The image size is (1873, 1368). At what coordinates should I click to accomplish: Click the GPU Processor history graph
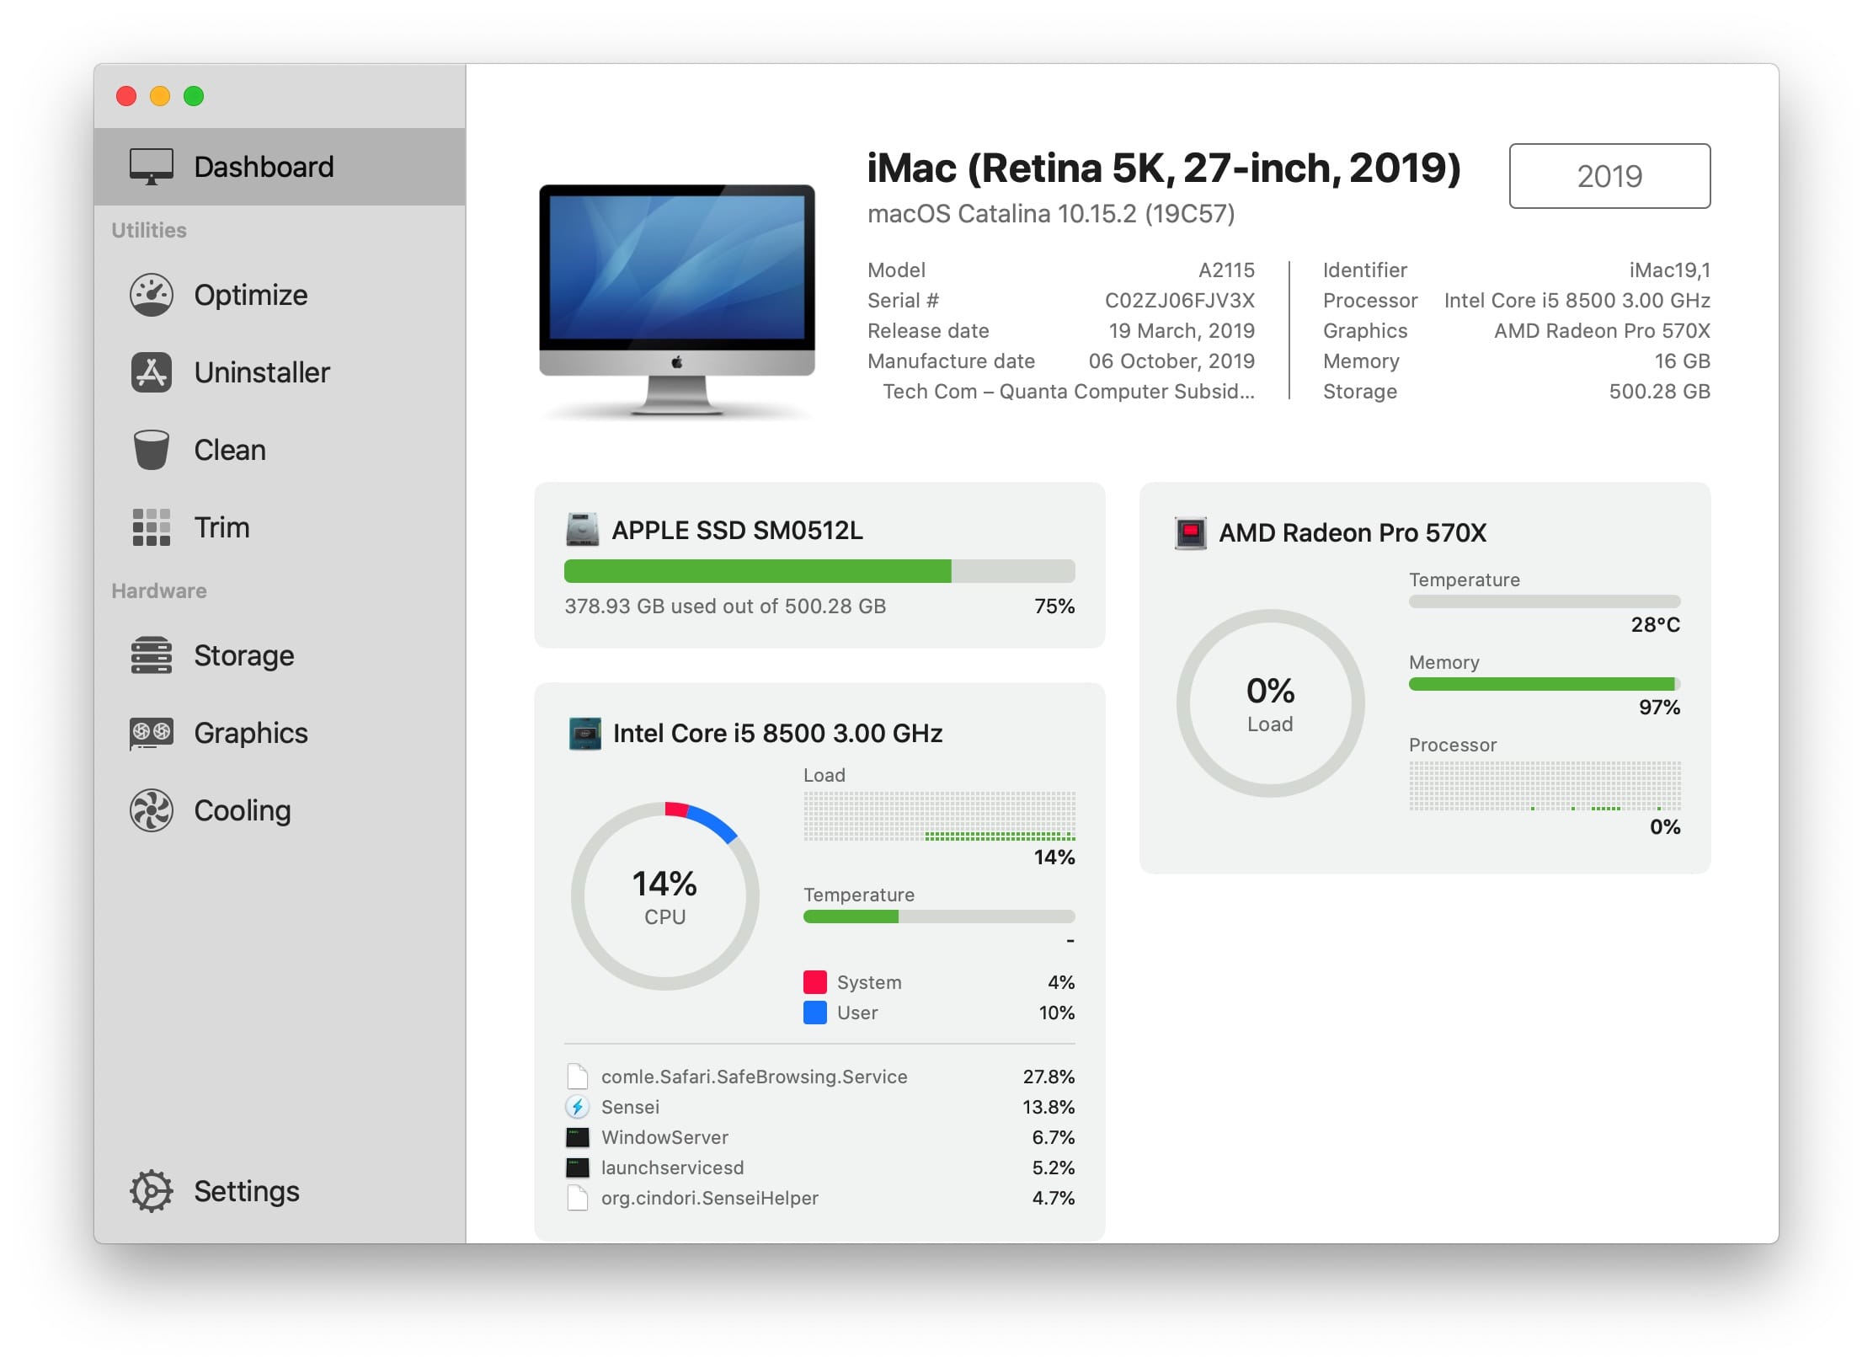point(1545,786)
